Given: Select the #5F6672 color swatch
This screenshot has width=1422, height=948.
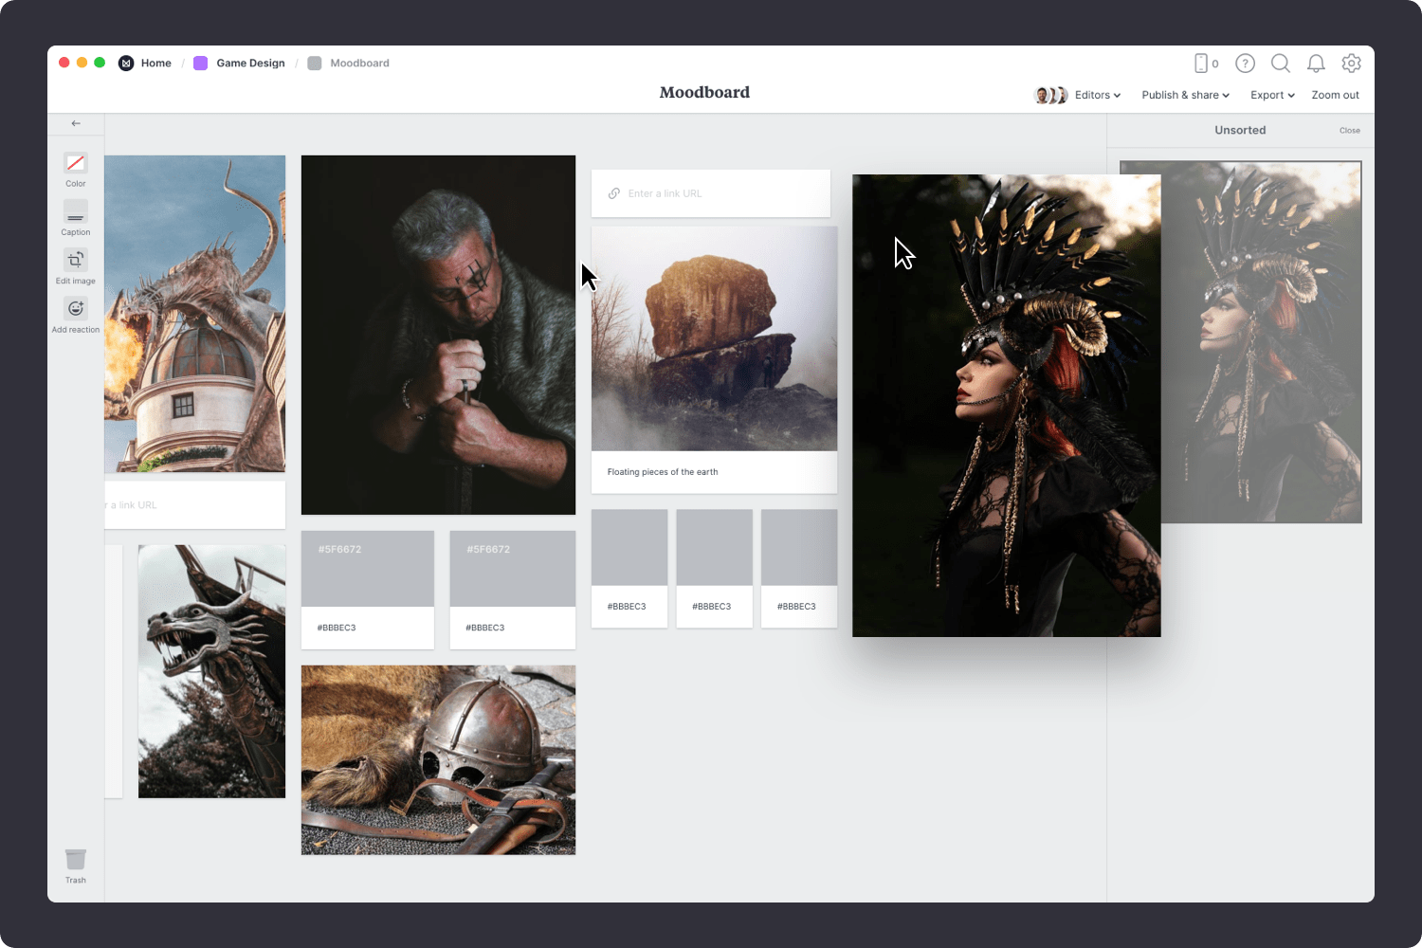Looking at the screenshot, I should tap(368, 568).
